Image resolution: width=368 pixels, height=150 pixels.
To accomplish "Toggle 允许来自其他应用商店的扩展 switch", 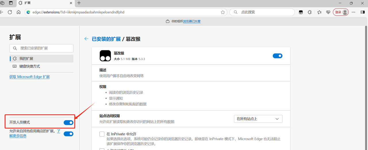I will 68,134.
